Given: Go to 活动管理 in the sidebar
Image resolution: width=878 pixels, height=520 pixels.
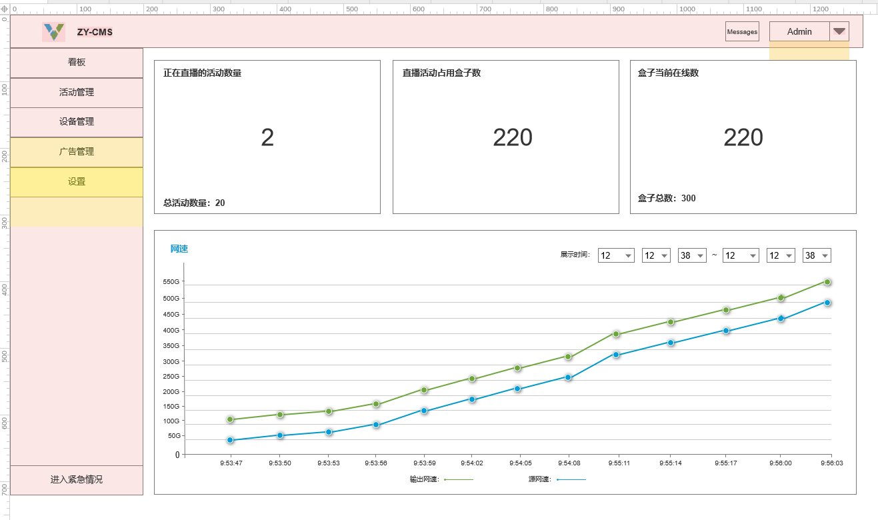Looking at the screenshot, I should (77, 93).
